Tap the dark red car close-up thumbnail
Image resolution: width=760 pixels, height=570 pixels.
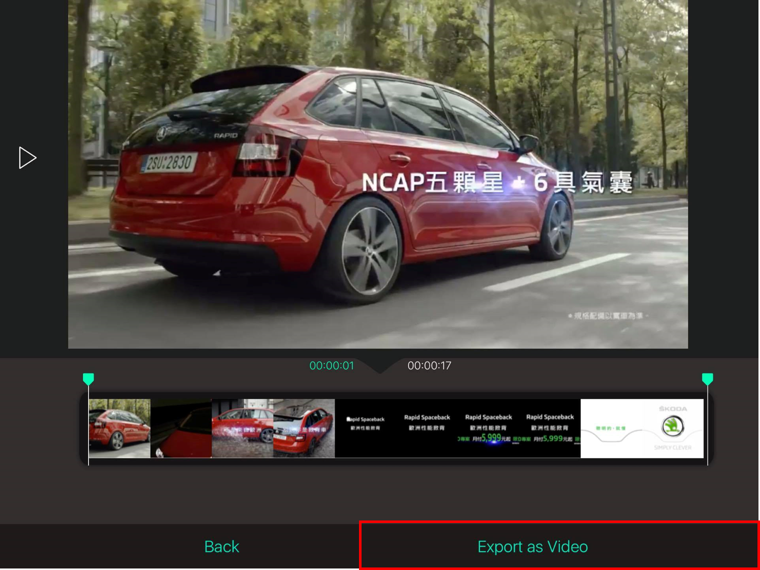click(181, 429)
